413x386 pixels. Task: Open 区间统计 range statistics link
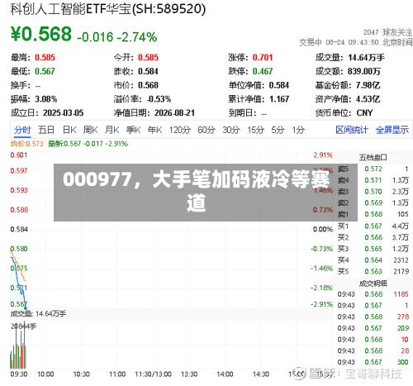pyautogui.click(x=352, y=130)
